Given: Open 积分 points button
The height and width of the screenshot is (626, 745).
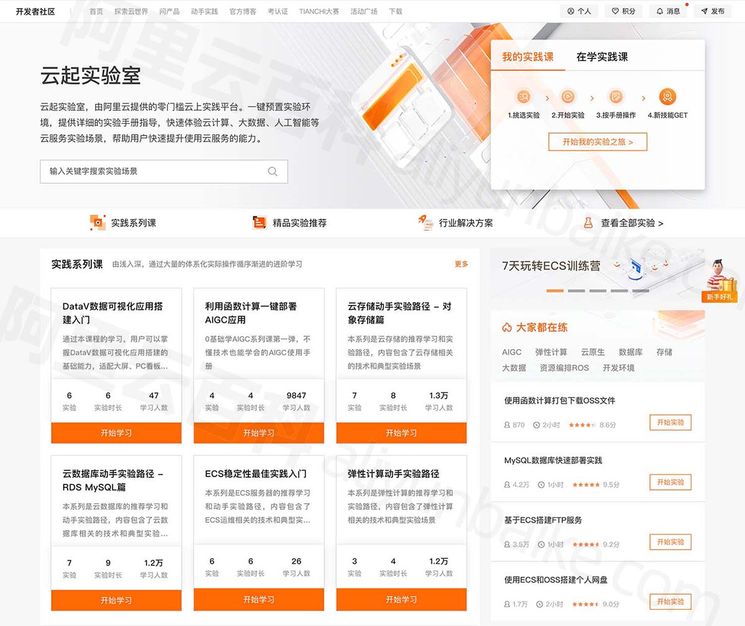Looking at the screenshot, I should (624, 11).
